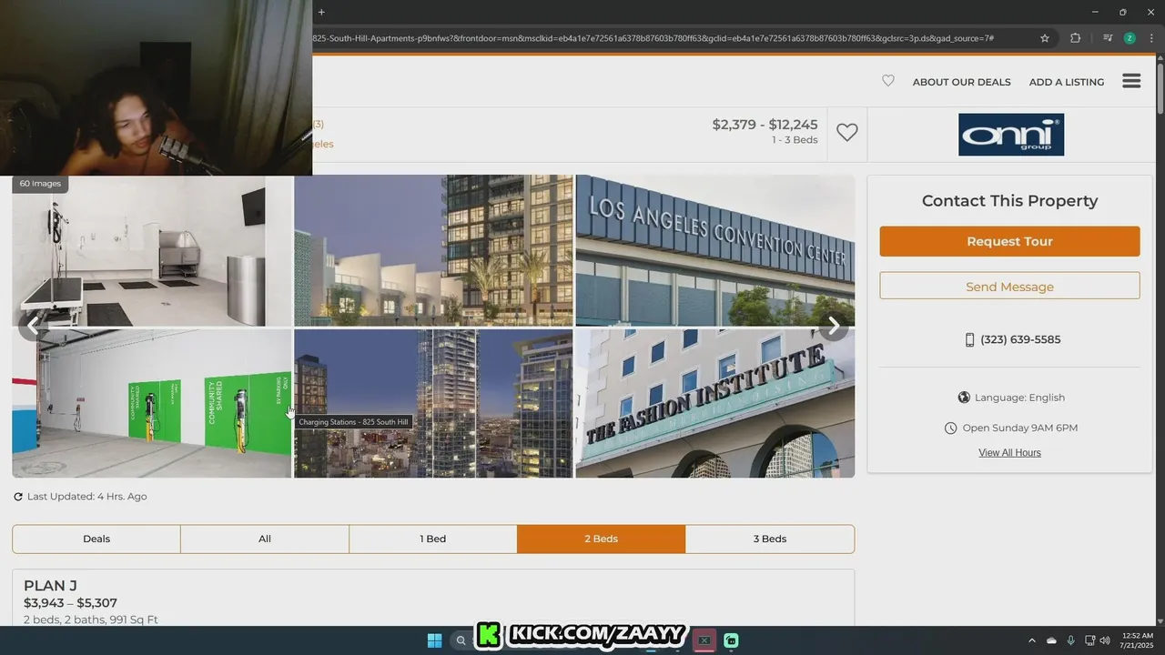The width and height of the screenshot is (1165, 655).
Task: Click the phone icon beside (323) 639-5585
Action: [x=969, y=339]
